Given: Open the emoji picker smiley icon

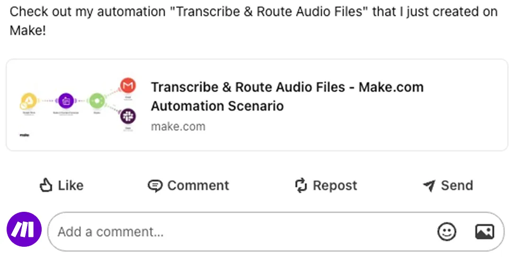Looking at the screenshot, I should click(x=446, y=232).
